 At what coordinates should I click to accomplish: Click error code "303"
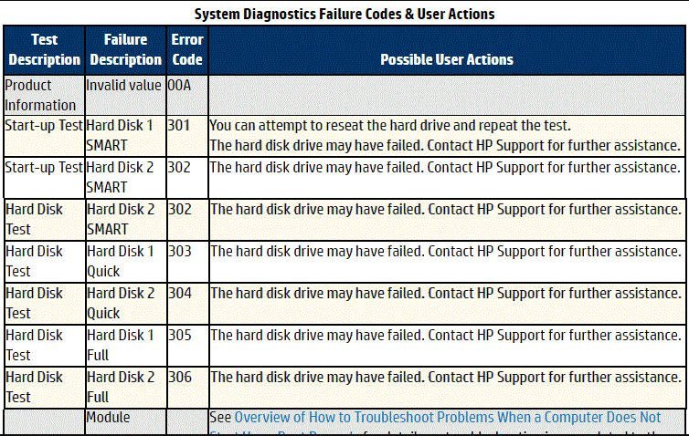[179, 251]
